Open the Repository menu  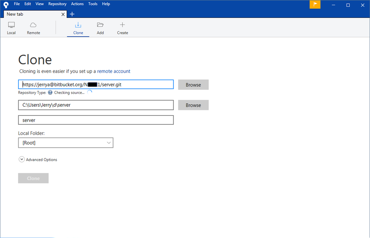pyautogui.click(x=57, y=4)
